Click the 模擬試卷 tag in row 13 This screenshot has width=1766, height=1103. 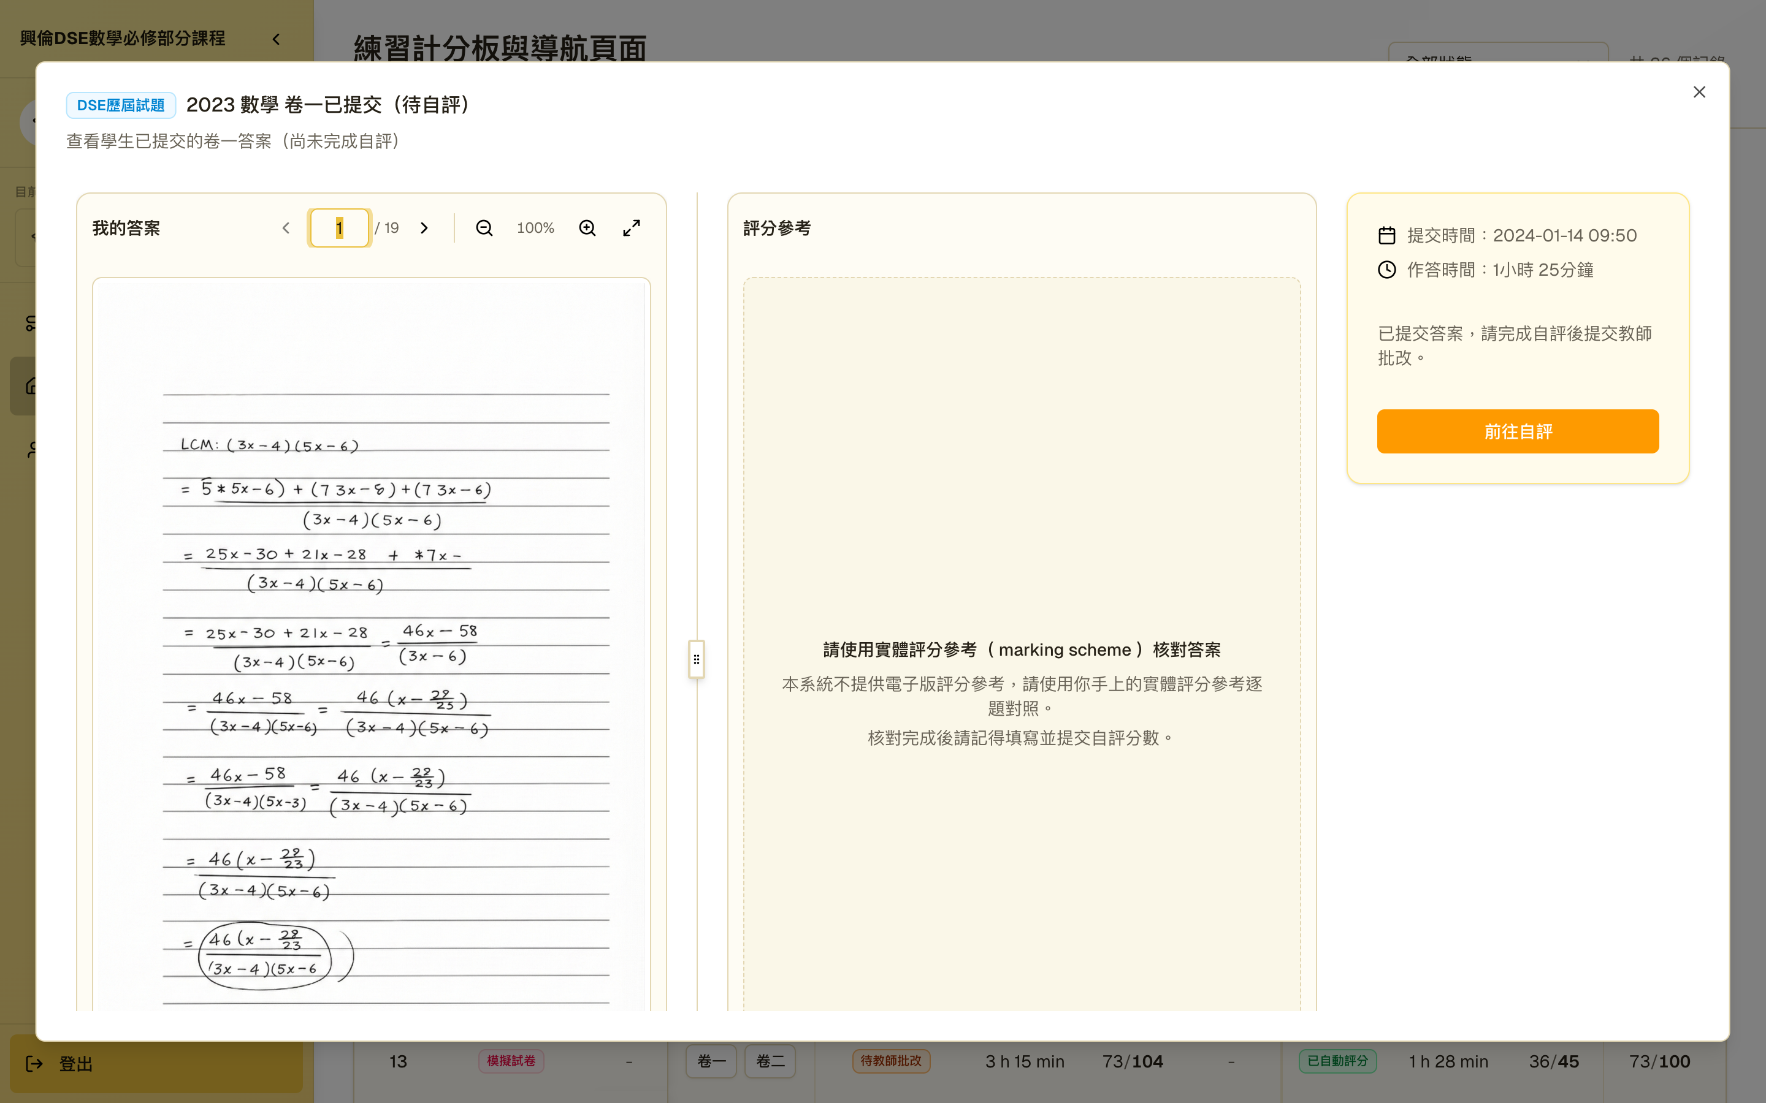coord(511,1061)
